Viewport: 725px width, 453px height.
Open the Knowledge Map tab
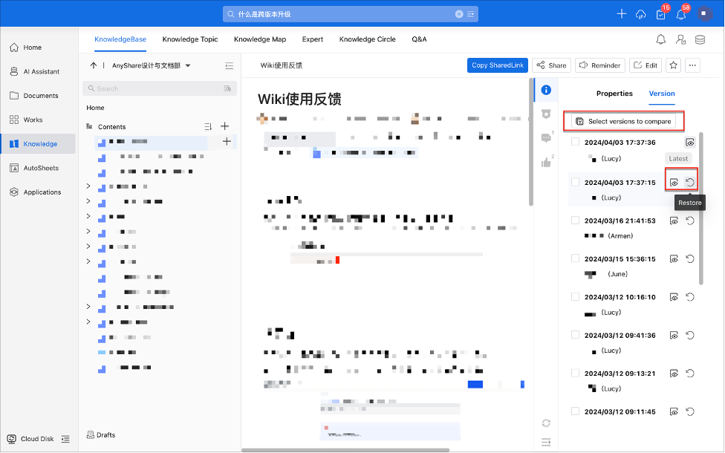[259, 39]
